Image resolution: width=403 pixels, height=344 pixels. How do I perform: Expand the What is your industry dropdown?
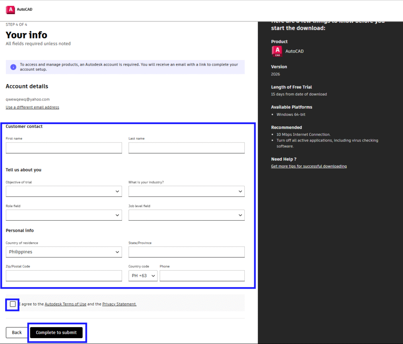186,191
